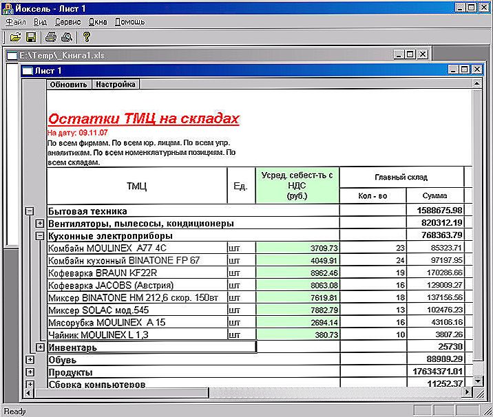Open the Сервис menu
Image resolution: width=493 pixels, height=417 pixels.
(x=68, y=22)
